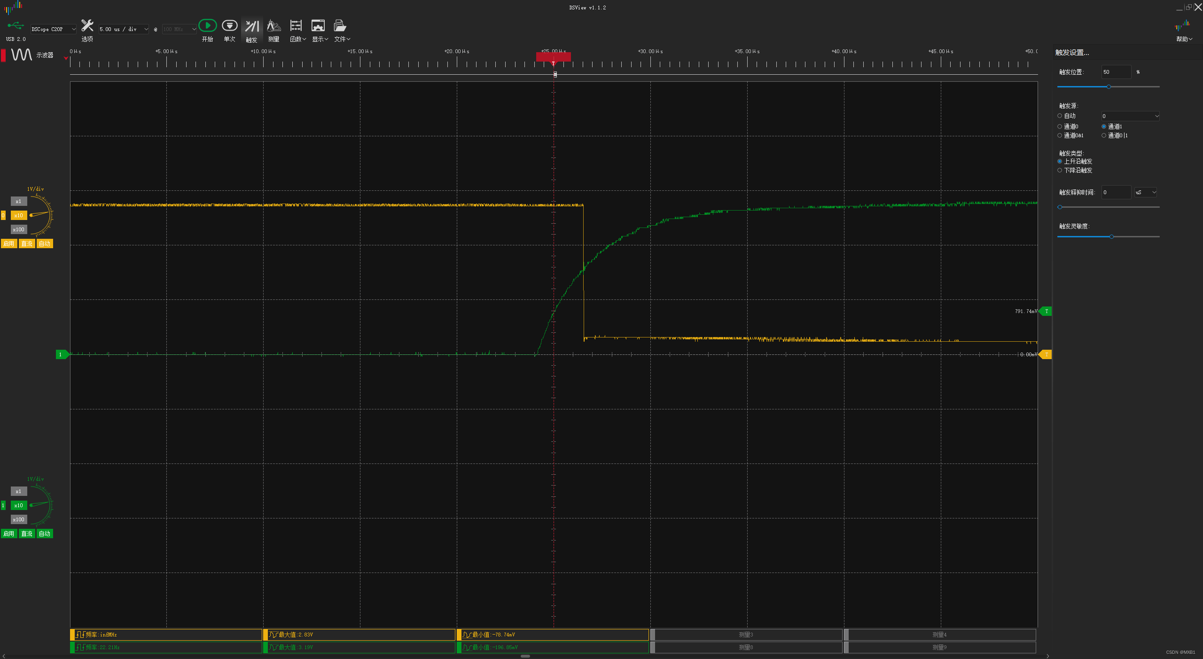Open the 5.00 us / div timebase dropdown
Viewport: 1203px width, 659px height.
[123, 29]
